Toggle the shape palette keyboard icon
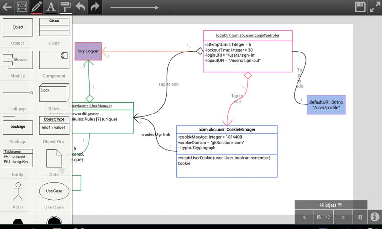This screenshot has width=382, height=229. (21, 7)
